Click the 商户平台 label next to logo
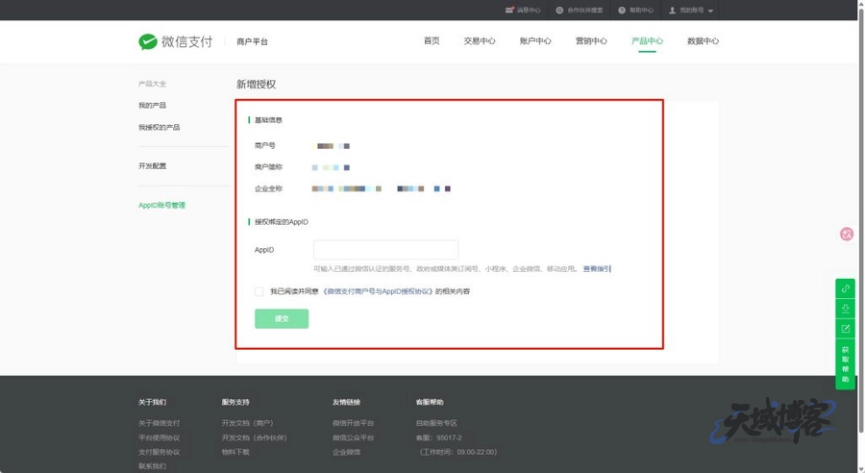Image resolution: width=865 pixels, height=473 pixels. 252,41
